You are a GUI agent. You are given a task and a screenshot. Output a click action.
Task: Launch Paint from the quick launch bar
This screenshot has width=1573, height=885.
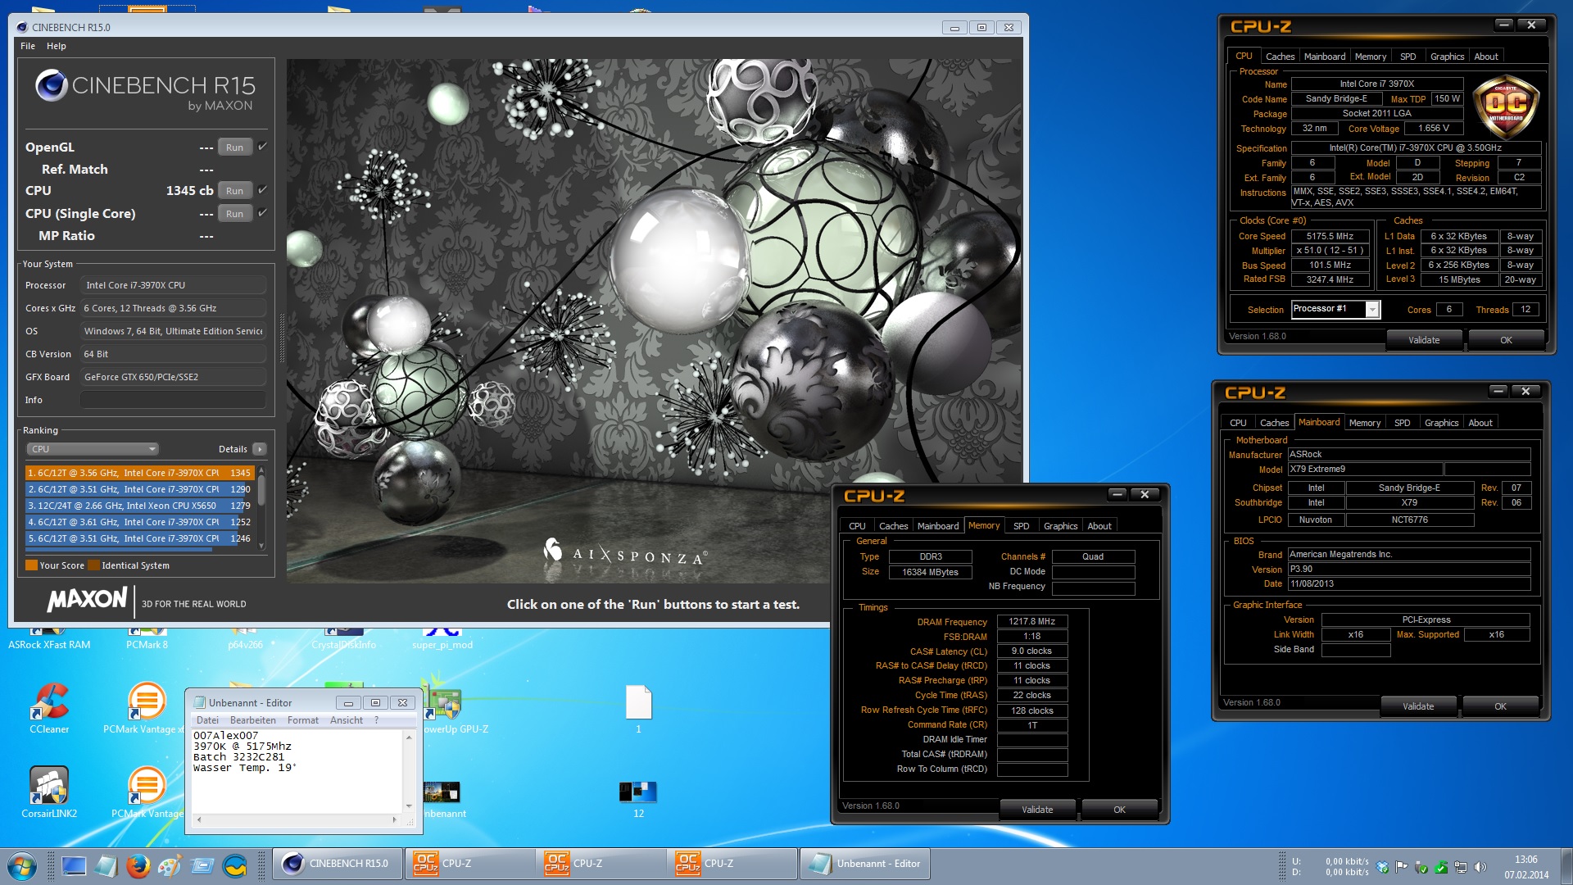pos(170,865)
